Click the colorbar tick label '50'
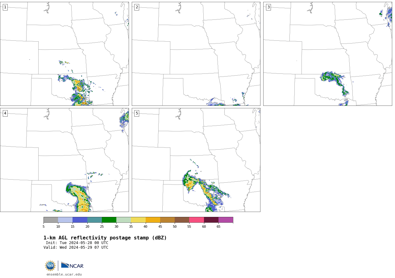The image size is (395, 278). pyautogui.click(x=175, y=227)
